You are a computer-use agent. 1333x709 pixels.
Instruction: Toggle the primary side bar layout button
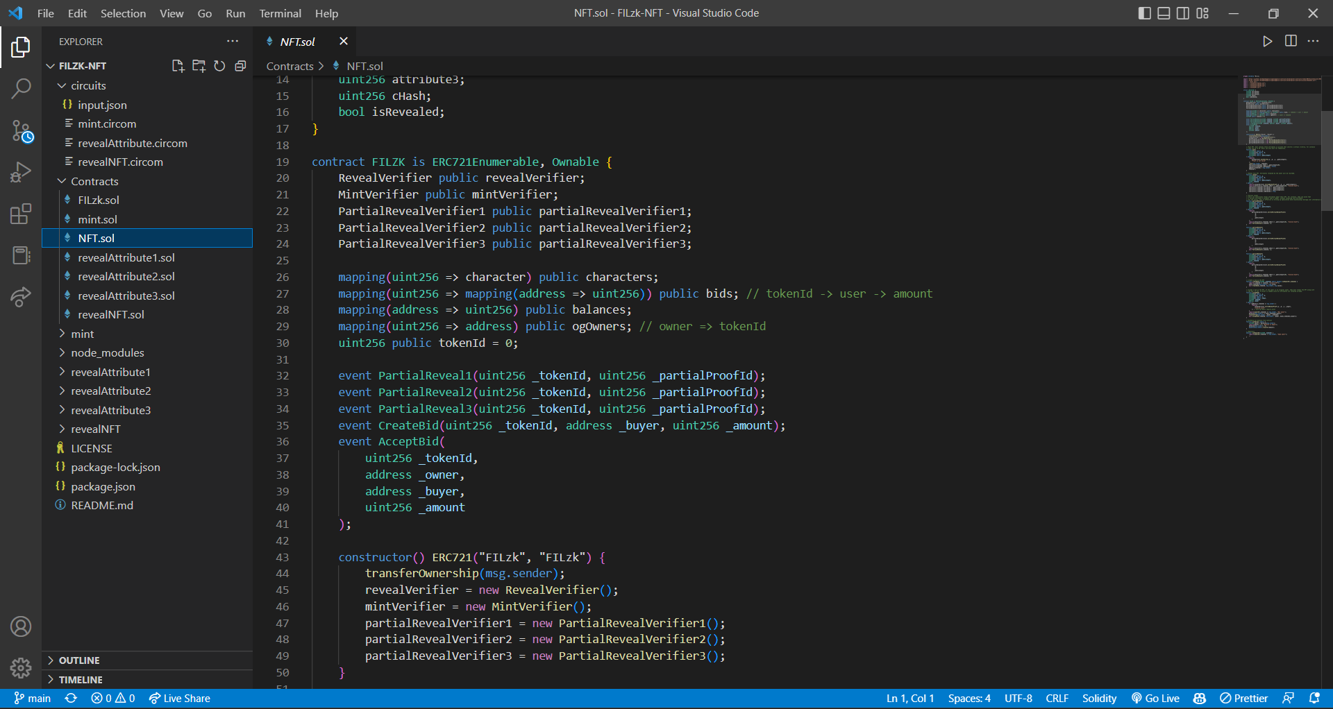pyautogui.click(x=1144, y=13)
